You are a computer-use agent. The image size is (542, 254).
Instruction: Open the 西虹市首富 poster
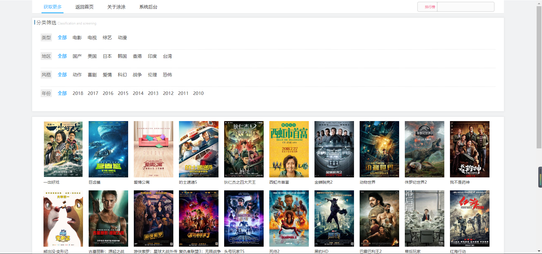289,149
